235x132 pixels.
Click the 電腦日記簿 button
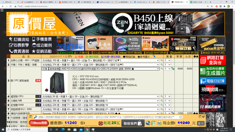213,81
